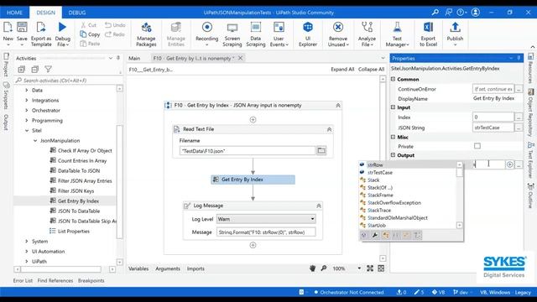Click Fit to Screen icon
This screenshot has width=537, height=302.
(x=370, y=268)
